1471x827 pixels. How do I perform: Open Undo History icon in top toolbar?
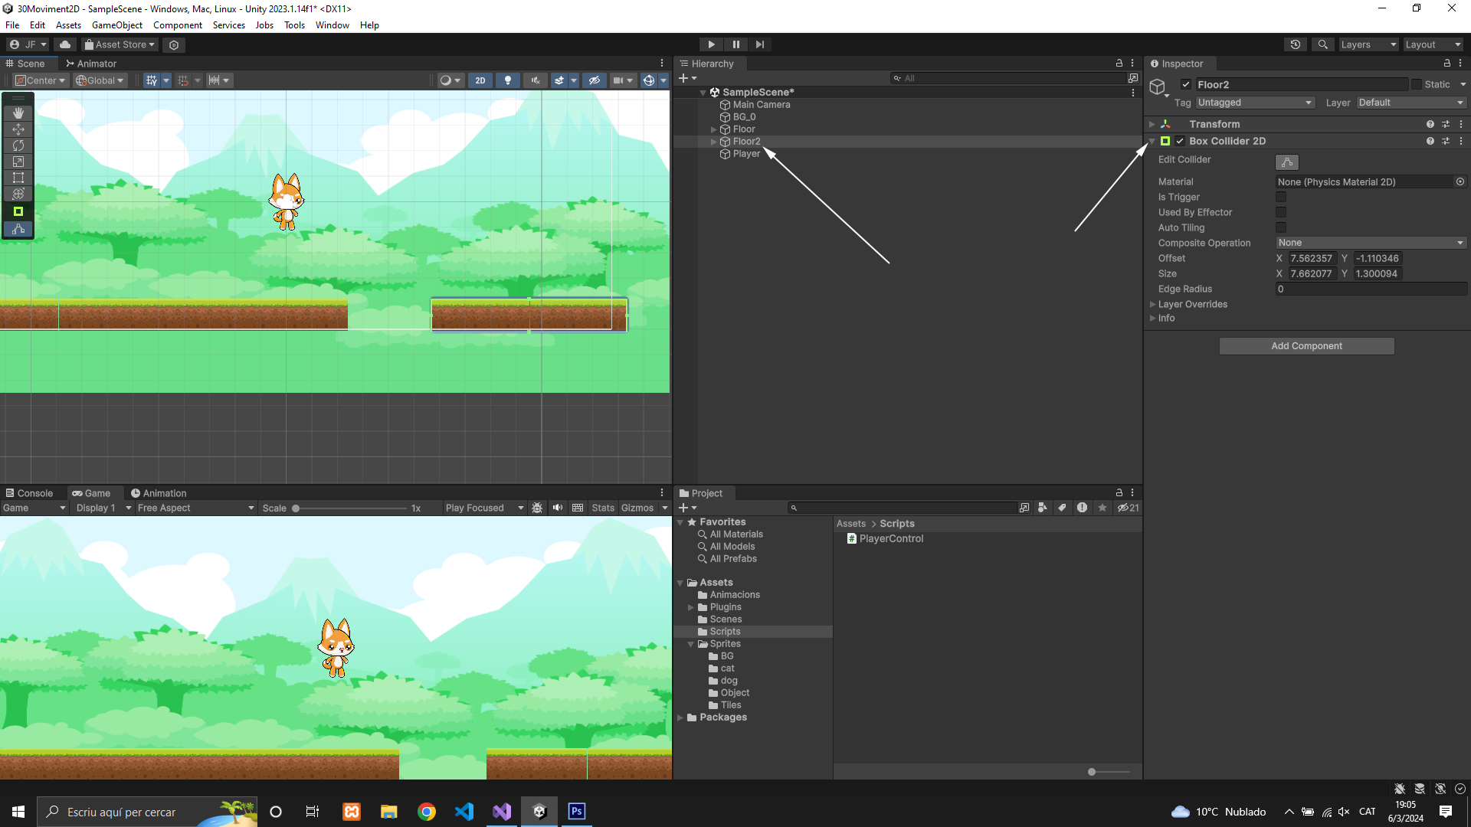point(1296,44)
